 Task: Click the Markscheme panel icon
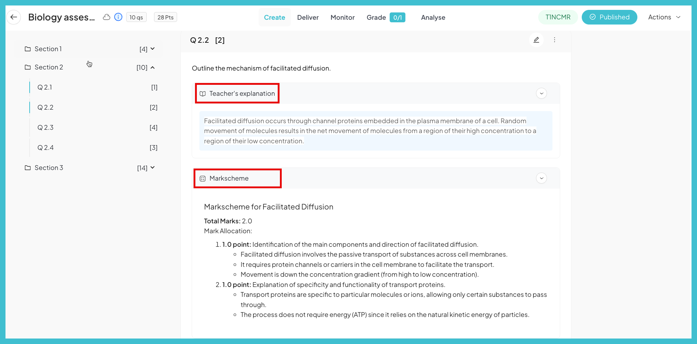[x=203, y=178]
